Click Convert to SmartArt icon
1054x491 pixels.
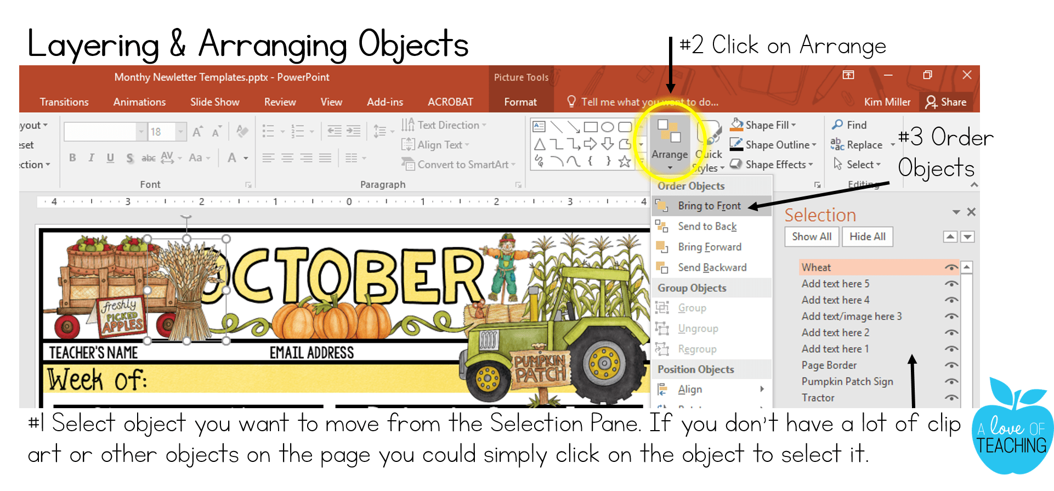(407, 165)
